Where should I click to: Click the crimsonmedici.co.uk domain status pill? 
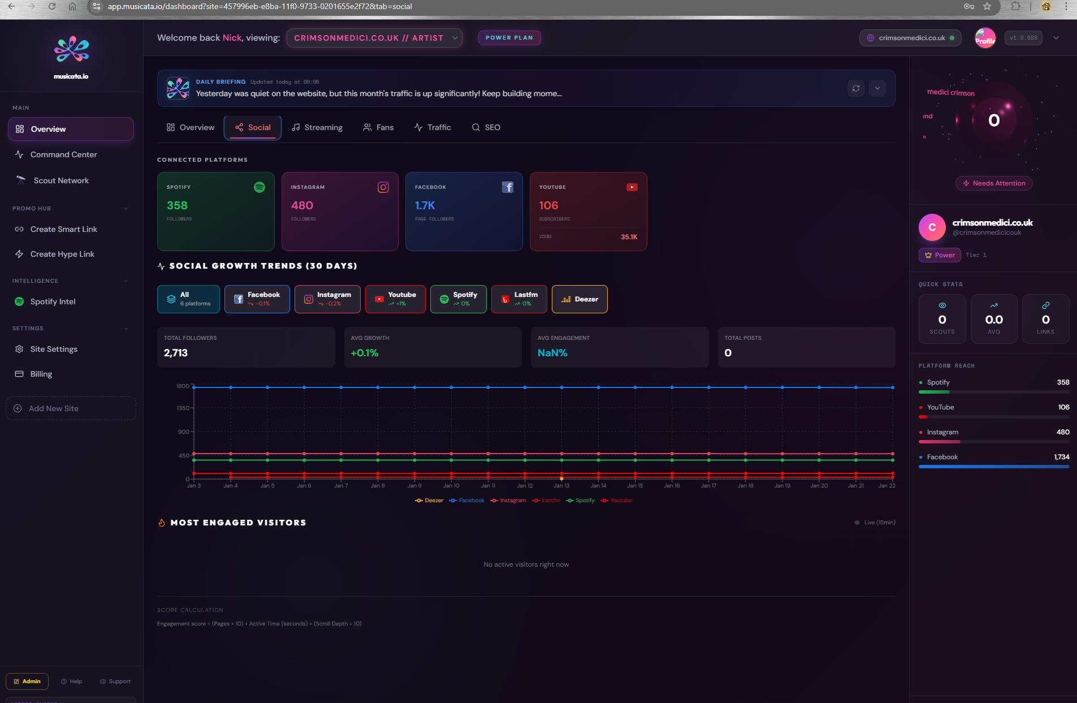910,38
